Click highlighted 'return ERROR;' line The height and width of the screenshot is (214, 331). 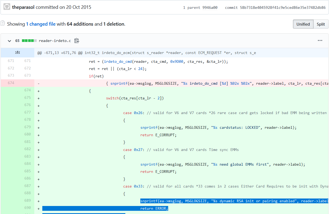(154, 208)
